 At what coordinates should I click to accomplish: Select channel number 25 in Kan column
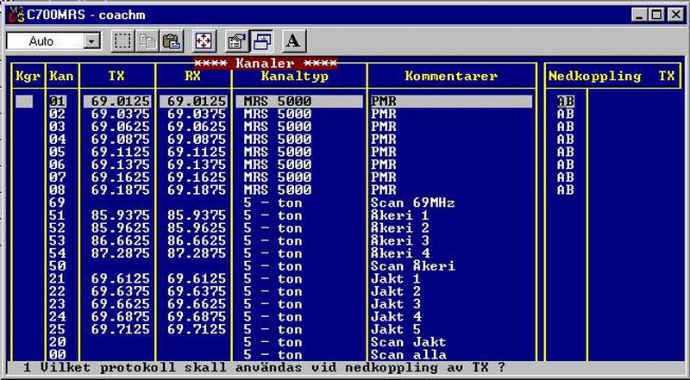click(57, 329)
